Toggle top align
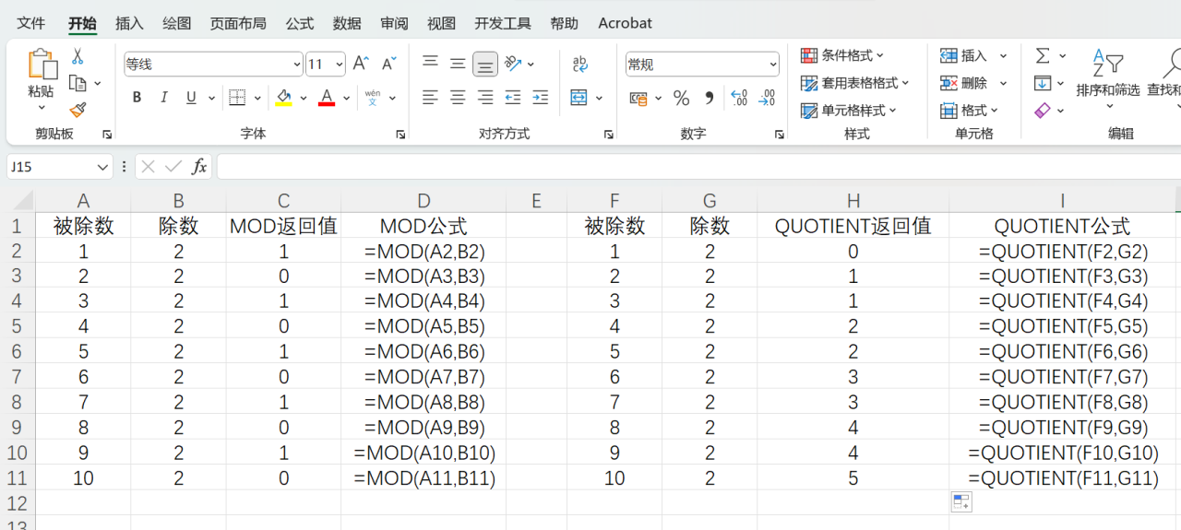 pos(430,64)
